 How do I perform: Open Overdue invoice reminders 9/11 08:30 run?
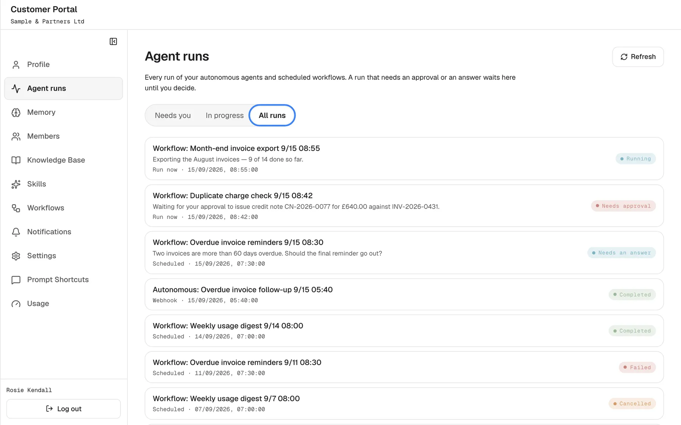click(x=404, y=367)
